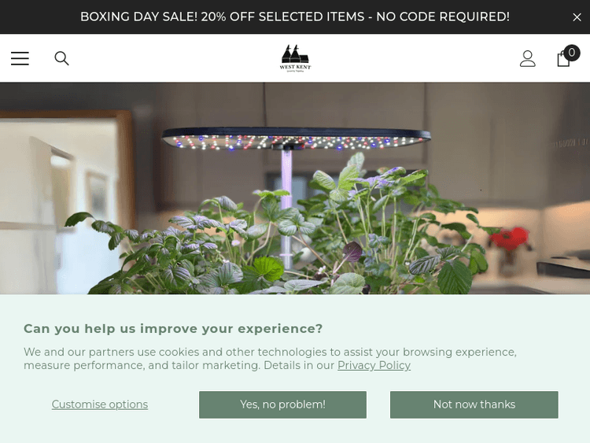590x443 pixels.
Task: Click the search magnifier icon
Action: click(x=61, y=58)
